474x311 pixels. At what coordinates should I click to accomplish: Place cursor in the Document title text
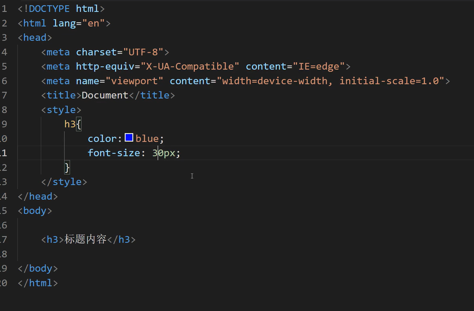tap(105, 95)
